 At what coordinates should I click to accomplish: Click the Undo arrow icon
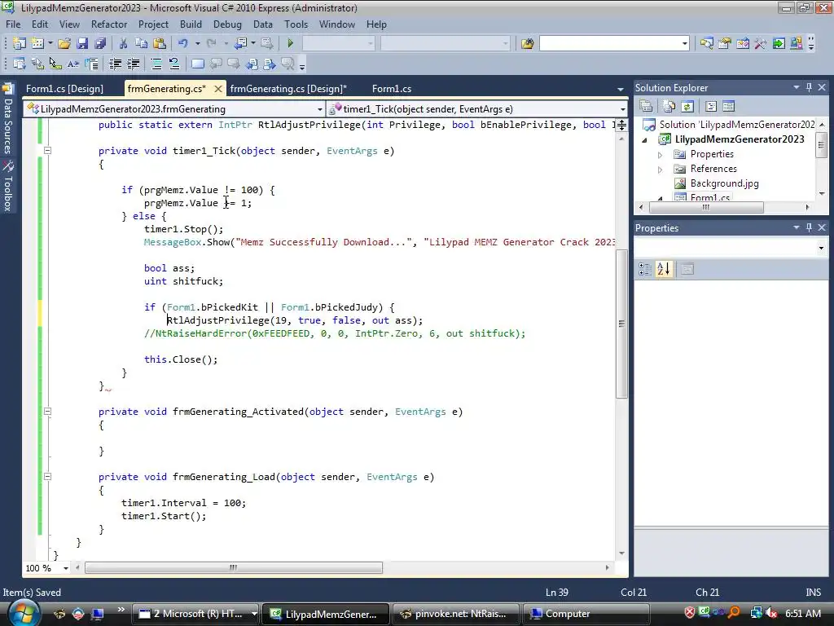(x=183, y=43)
